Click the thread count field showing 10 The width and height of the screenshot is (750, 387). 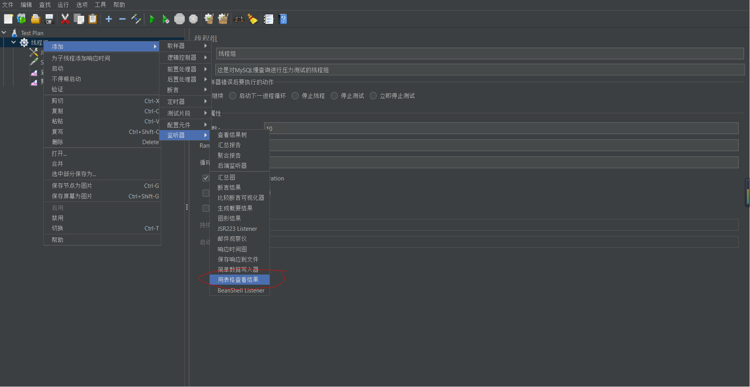(x=501, y=128)
